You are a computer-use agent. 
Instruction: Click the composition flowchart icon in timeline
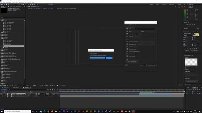coord(48,90)
